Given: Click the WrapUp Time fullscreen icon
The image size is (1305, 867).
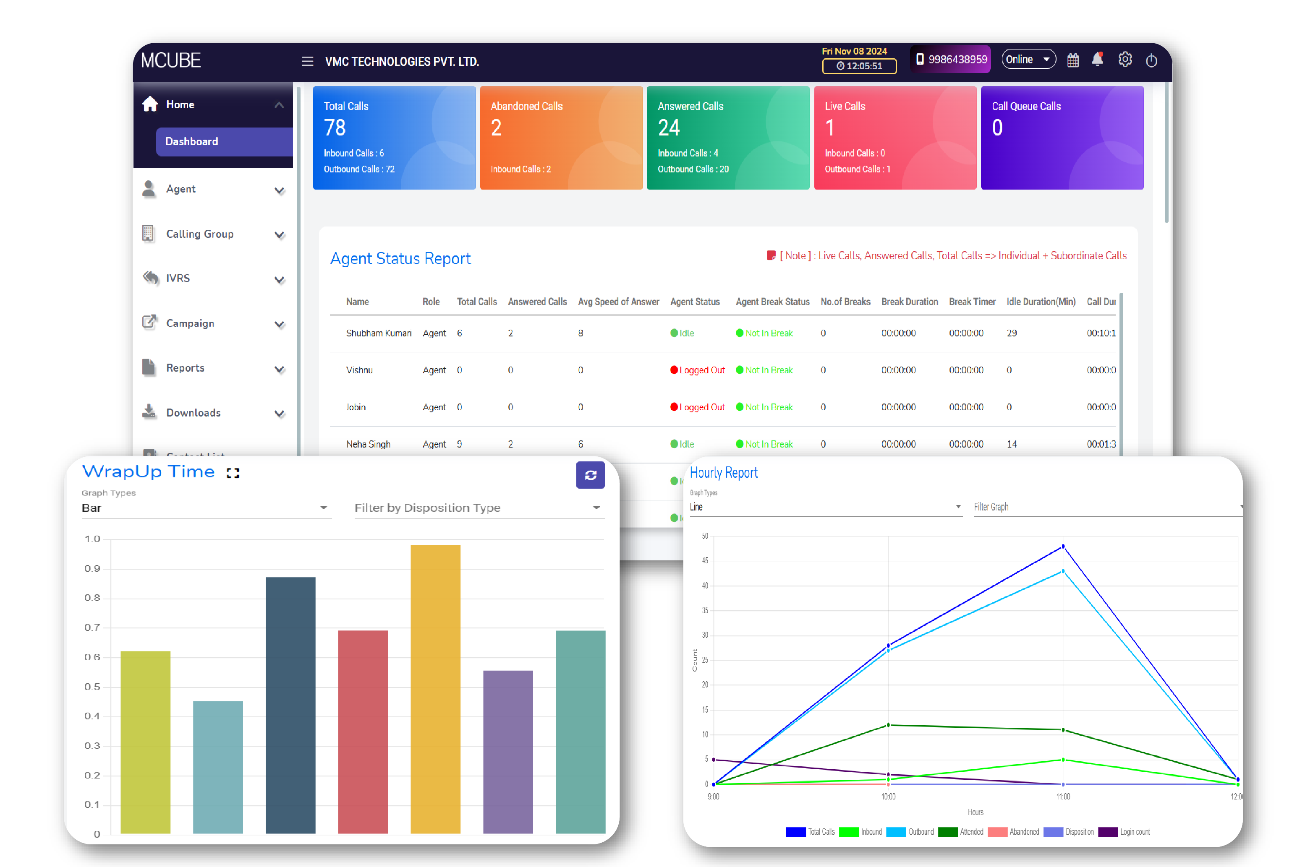Looking at the screenshot, I should pyautogui.click(x=233, y=473).
